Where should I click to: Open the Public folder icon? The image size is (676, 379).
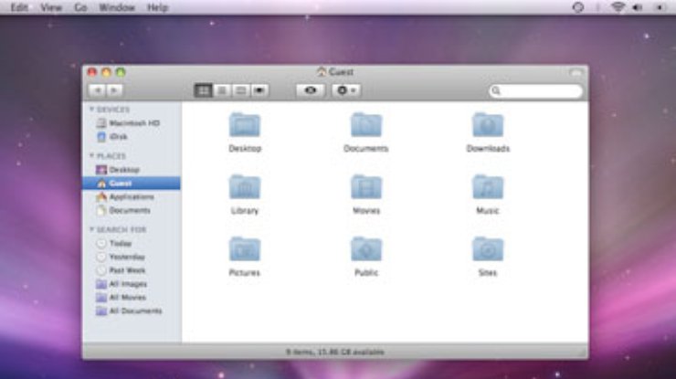click(x=366, y=248)
